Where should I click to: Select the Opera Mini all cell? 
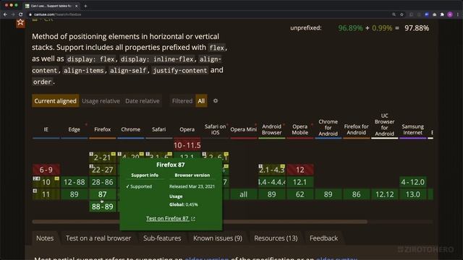(243, 194)
